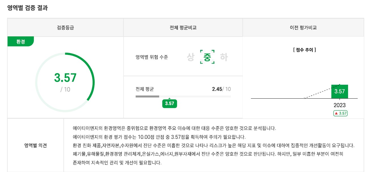Click the first opinion sentence about 중위험

click(174, 128)
